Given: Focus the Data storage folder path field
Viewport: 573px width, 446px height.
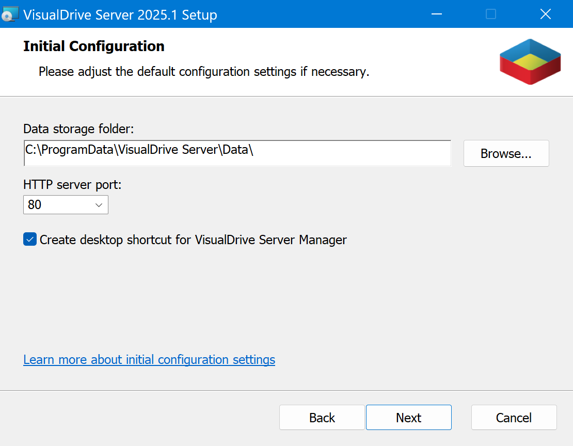Looking at the screenshot, I should point(237,153).
